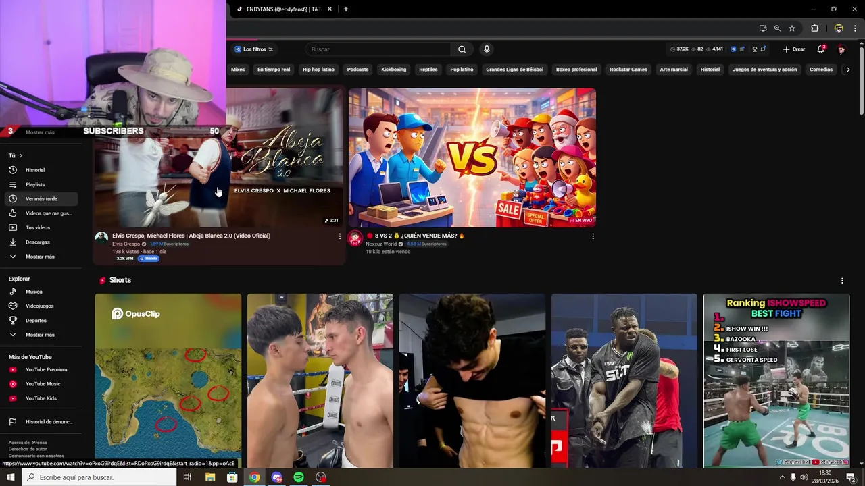Open YouTube Kids link
This screenshot has height=486, width=865.
(41, 398)
